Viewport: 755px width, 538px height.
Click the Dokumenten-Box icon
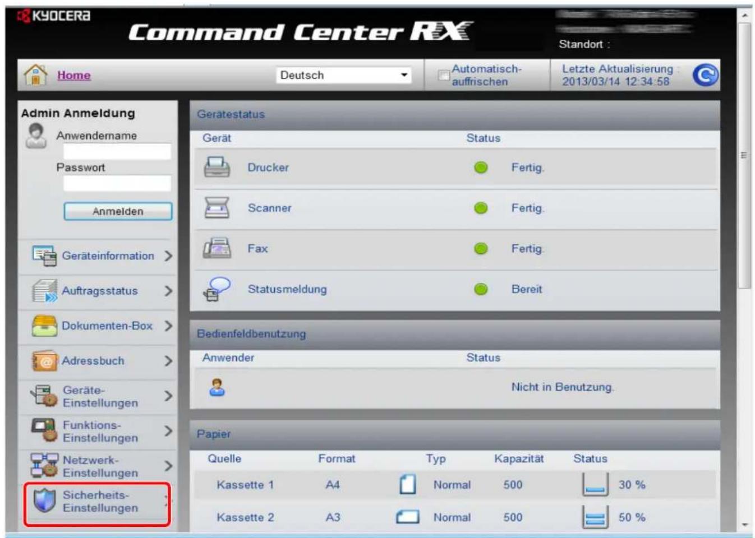(x=44, y=326)
